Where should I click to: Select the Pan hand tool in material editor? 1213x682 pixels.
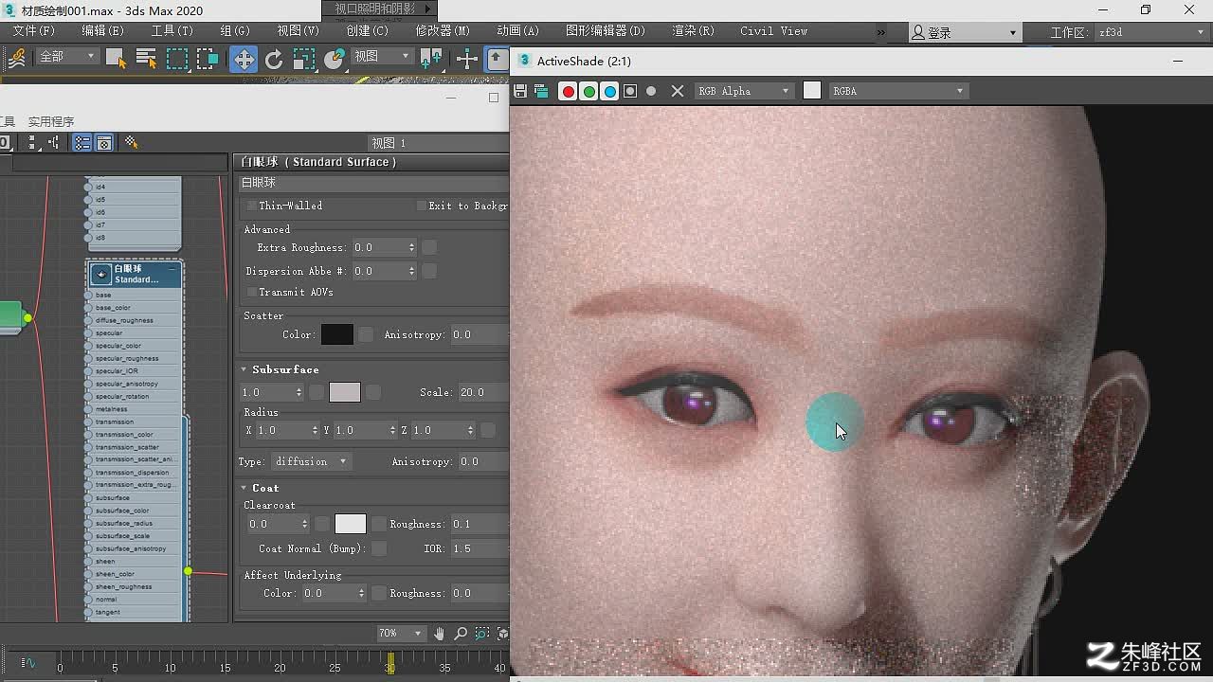point(440,633)
